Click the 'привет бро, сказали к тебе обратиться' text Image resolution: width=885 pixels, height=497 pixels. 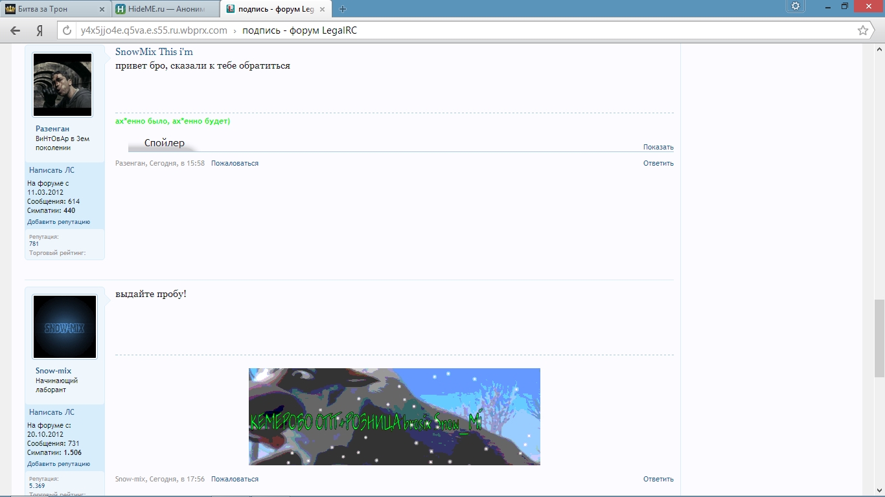pyautogui.click(x=203, y=66)
